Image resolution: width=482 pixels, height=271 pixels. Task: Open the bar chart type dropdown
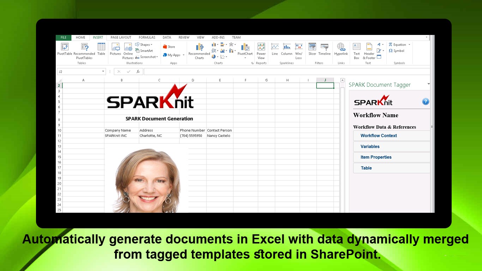coord(224,44)
